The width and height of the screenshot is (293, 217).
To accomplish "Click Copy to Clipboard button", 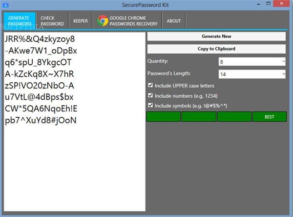I will point(216,49).
